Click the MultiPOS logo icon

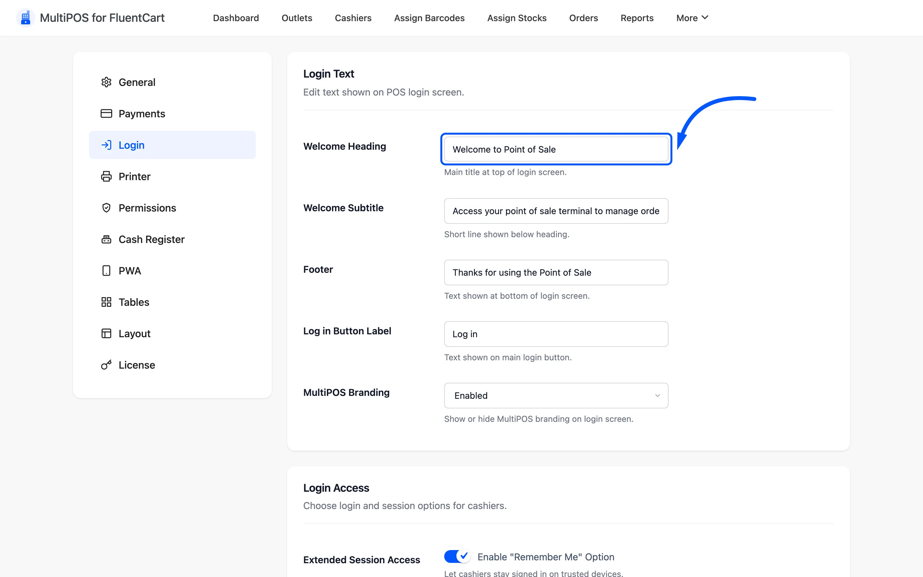click(26, 18)
